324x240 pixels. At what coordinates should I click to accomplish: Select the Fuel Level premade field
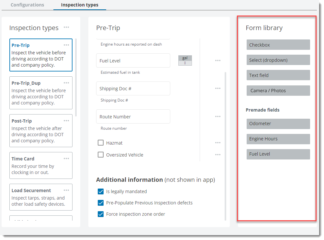coord(278,154)
